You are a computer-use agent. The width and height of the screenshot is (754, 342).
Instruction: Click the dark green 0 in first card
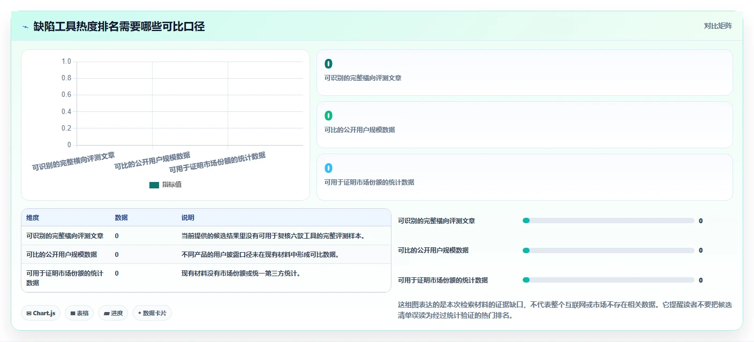click(328, 64)
